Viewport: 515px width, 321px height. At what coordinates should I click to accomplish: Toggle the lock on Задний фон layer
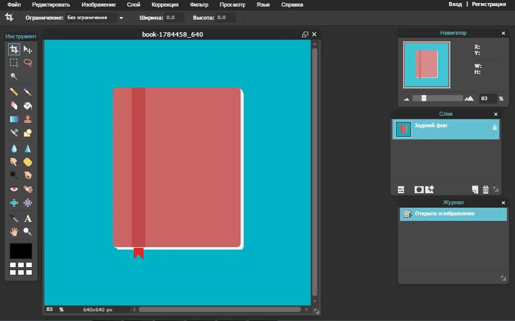click(x=494, y=127)
